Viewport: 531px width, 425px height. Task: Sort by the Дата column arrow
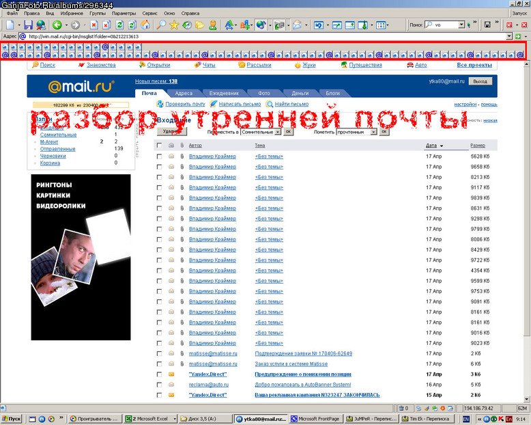(442, 146)
